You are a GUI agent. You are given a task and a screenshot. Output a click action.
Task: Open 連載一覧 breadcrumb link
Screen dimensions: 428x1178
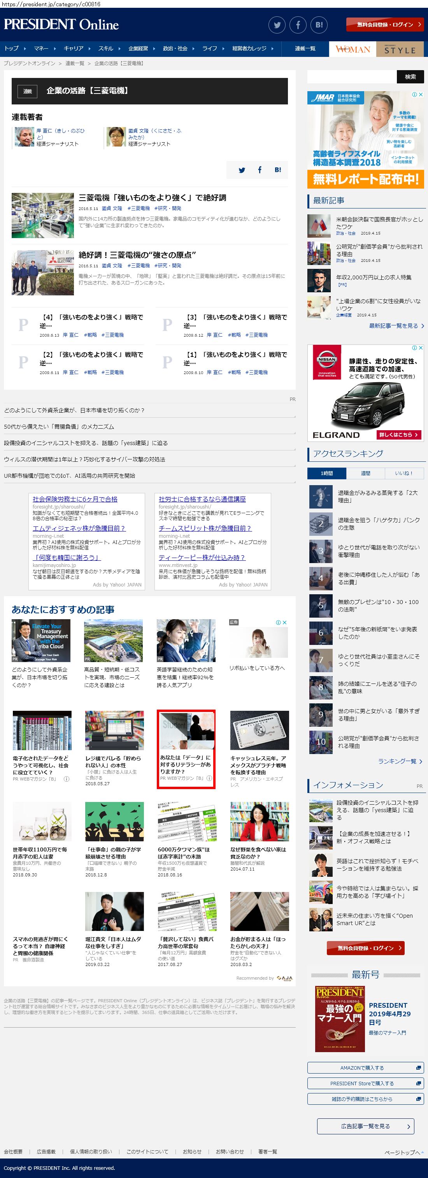point(74,64)
